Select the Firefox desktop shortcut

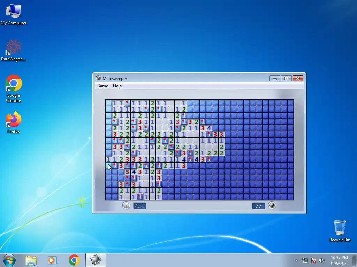(14, 122)
